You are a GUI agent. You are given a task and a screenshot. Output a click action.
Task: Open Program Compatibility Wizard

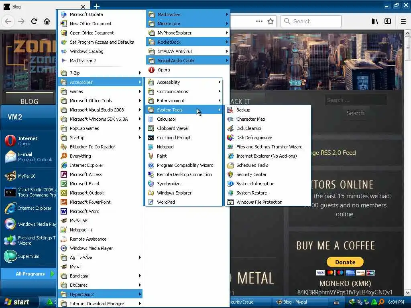[183, 165]
